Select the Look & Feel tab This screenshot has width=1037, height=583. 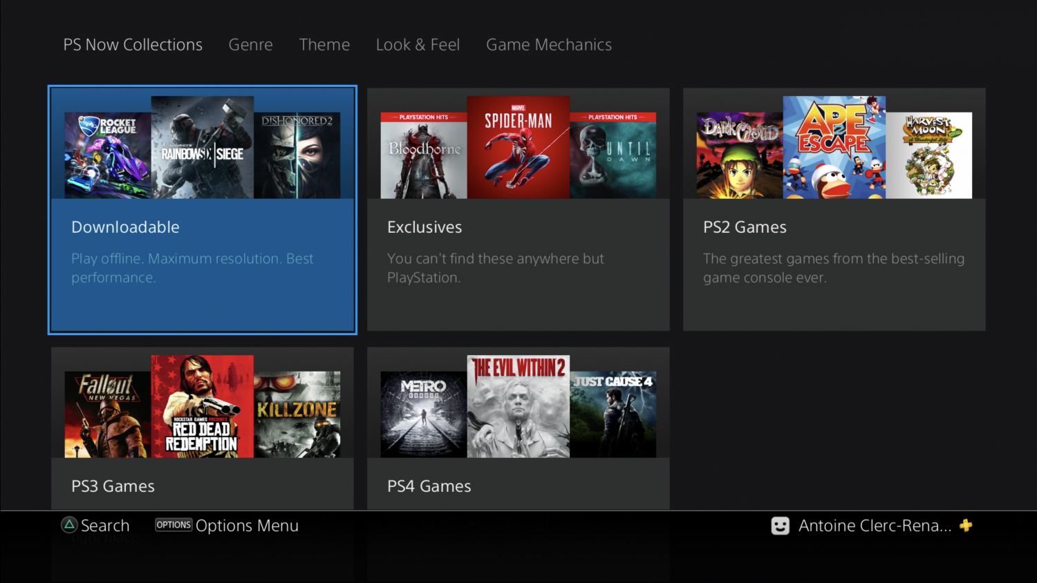point(418,45)
